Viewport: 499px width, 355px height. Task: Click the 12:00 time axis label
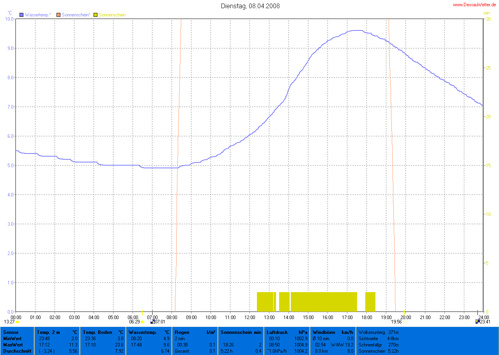[249, 317]
